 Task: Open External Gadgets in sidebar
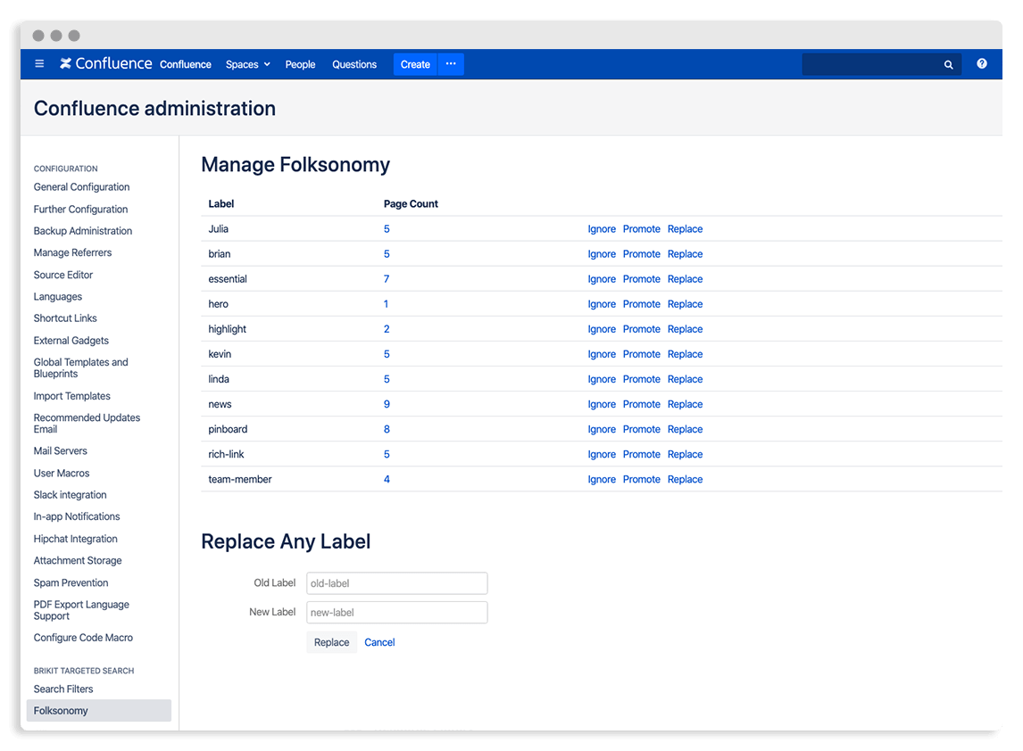(x=71, y=341)
